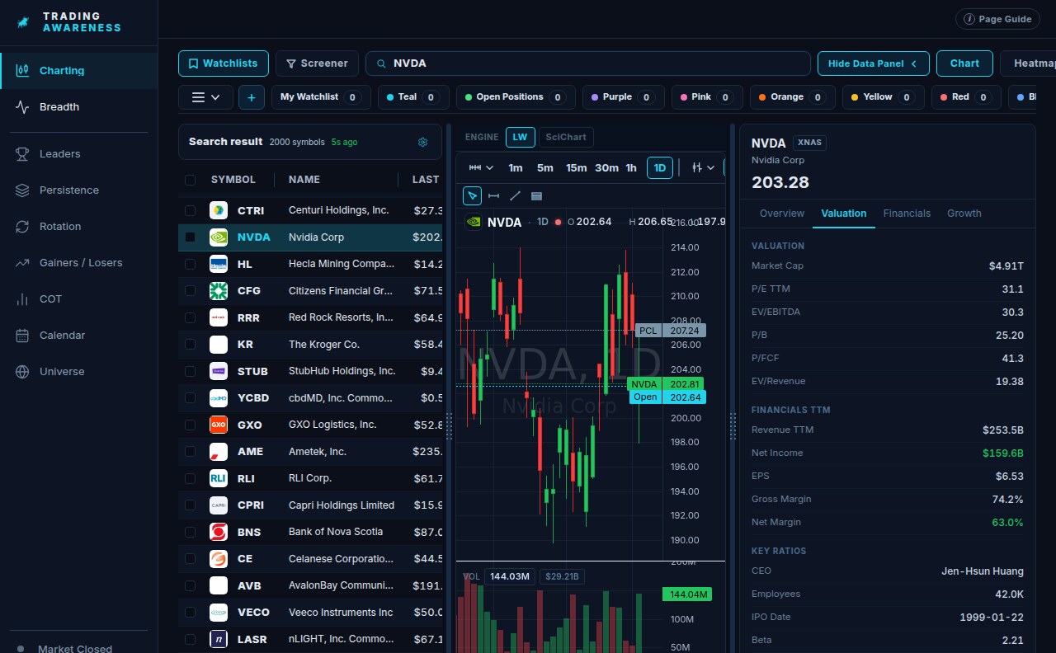Select the Orange watchlist chip
The width and height of the screenshot is (1056, 653).
793,97
